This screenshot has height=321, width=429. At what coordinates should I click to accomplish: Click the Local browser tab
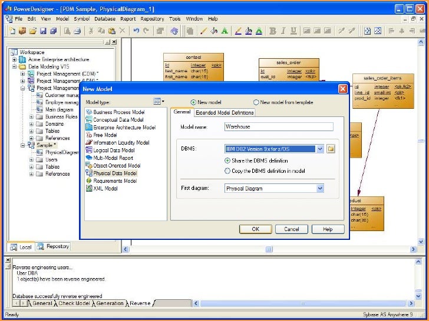(21, 247)
